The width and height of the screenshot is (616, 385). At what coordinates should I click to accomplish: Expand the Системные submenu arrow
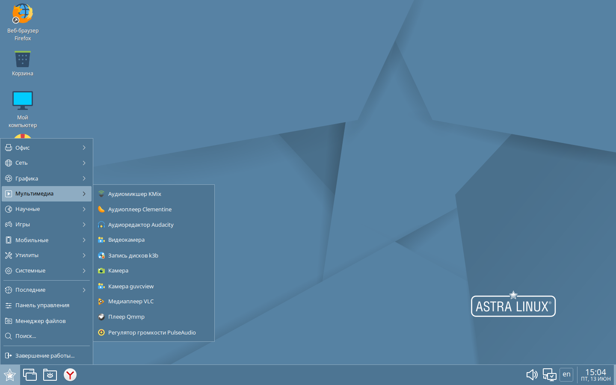pyautogui.click(x=84, y=271)
